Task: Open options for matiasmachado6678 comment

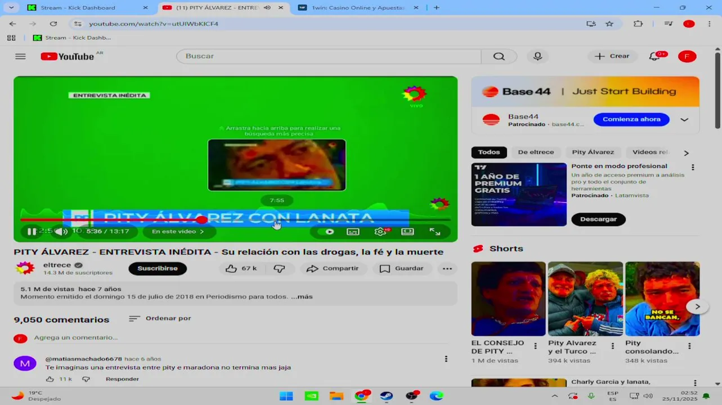Action: pyautogui.click(x=446, y=359)
